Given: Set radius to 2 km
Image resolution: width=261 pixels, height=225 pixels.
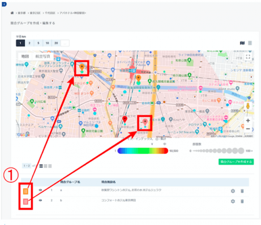Looking at the screenshot, I should click(x=29, y=43).
